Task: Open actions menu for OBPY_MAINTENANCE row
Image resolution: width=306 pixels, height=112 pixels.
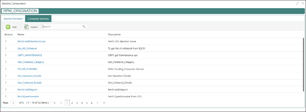Action: (x=6, y=55)
